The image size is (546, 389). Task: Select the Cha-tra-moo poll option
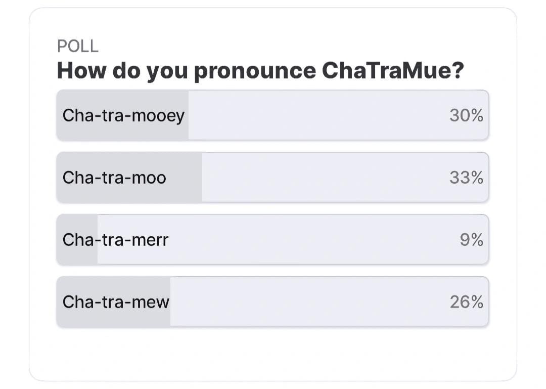click(272, 177)
